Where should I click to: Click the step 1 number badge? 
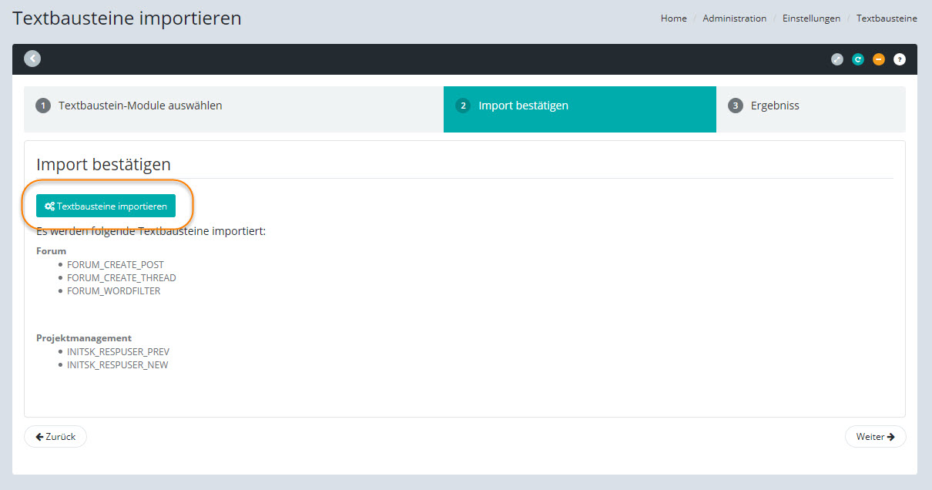(43, 106)
